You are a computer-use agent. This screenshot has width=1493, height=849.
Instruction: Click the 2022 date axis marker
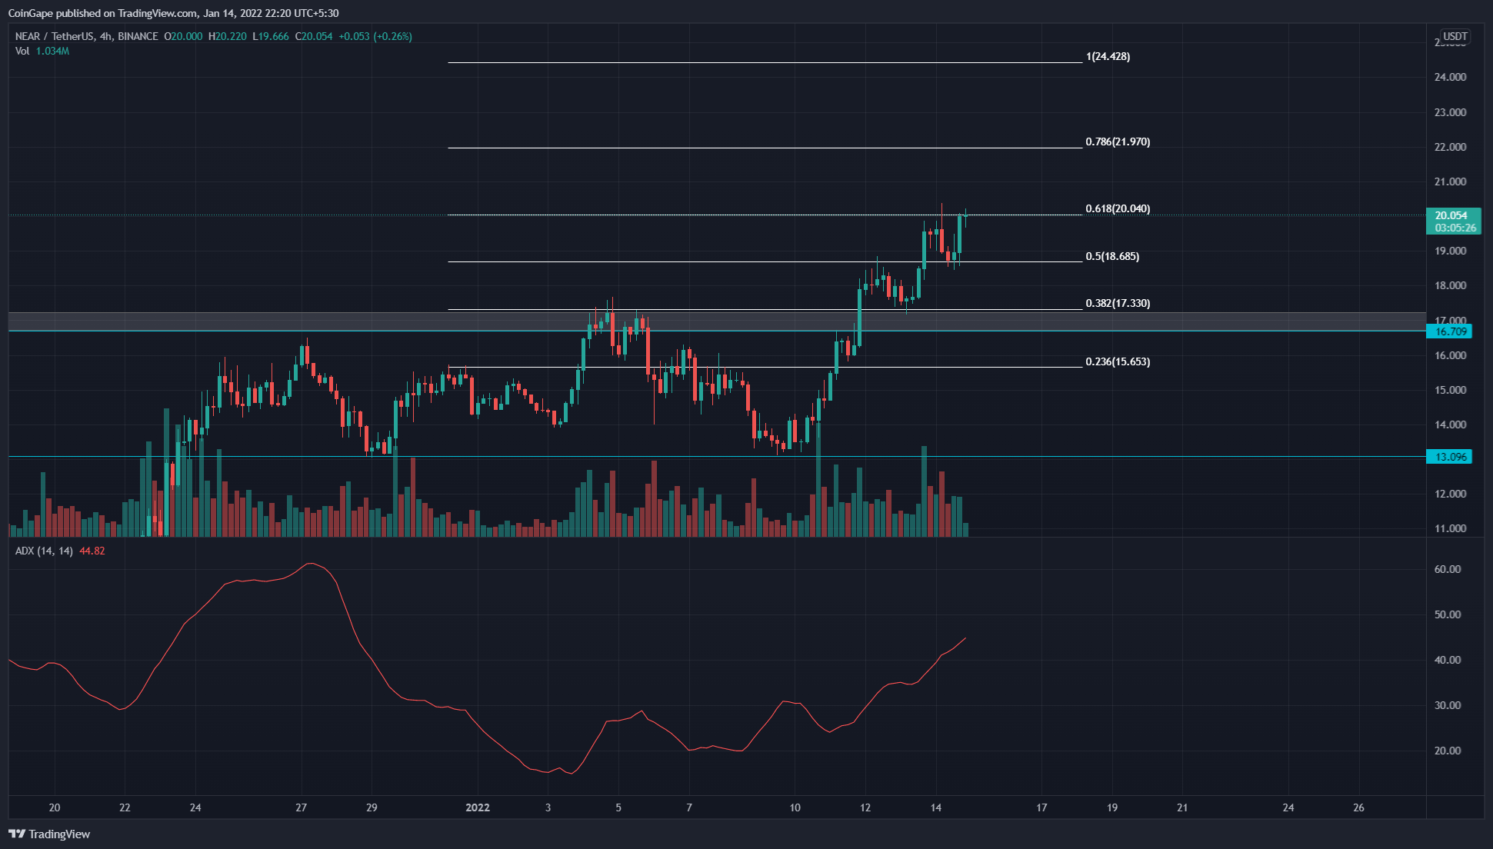coord(478,807)
